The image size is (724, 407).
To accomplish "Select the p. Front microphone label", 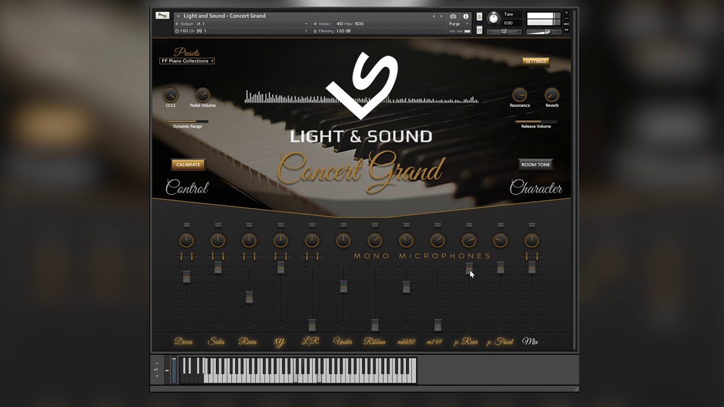I will pos(500,341).
